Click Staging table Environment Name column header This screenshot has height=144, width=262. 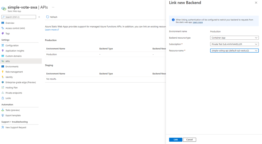click(x=56, y=74)
